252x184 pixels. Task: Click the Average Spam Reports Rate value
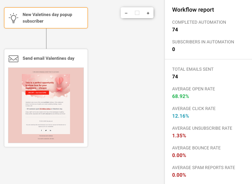(x=179, y=175)
